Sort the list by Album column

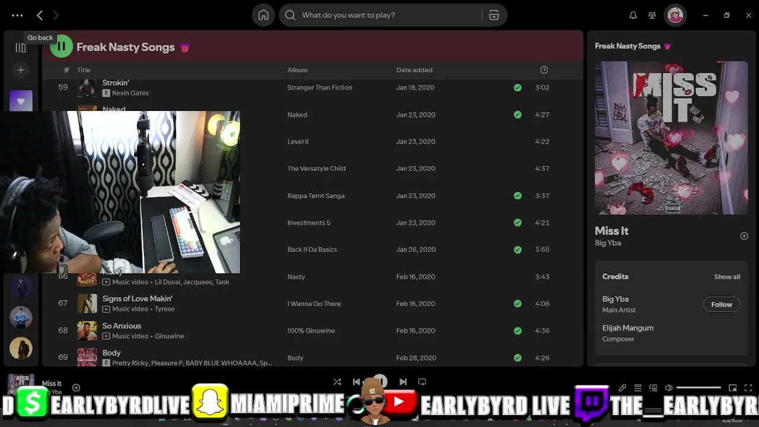pyautogui.click(x=298, y=70)
